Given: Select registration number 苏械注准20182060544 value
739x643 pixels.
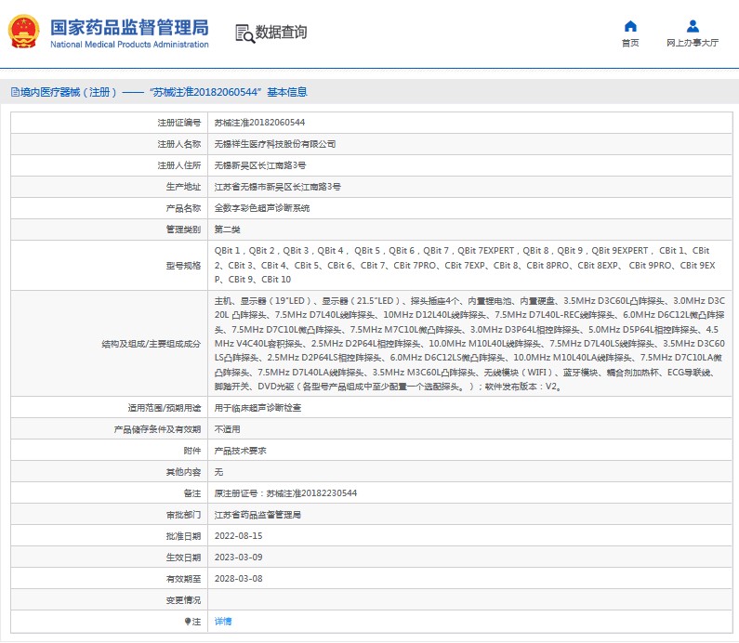Looking at the screenshot, I should click(259, 123).
